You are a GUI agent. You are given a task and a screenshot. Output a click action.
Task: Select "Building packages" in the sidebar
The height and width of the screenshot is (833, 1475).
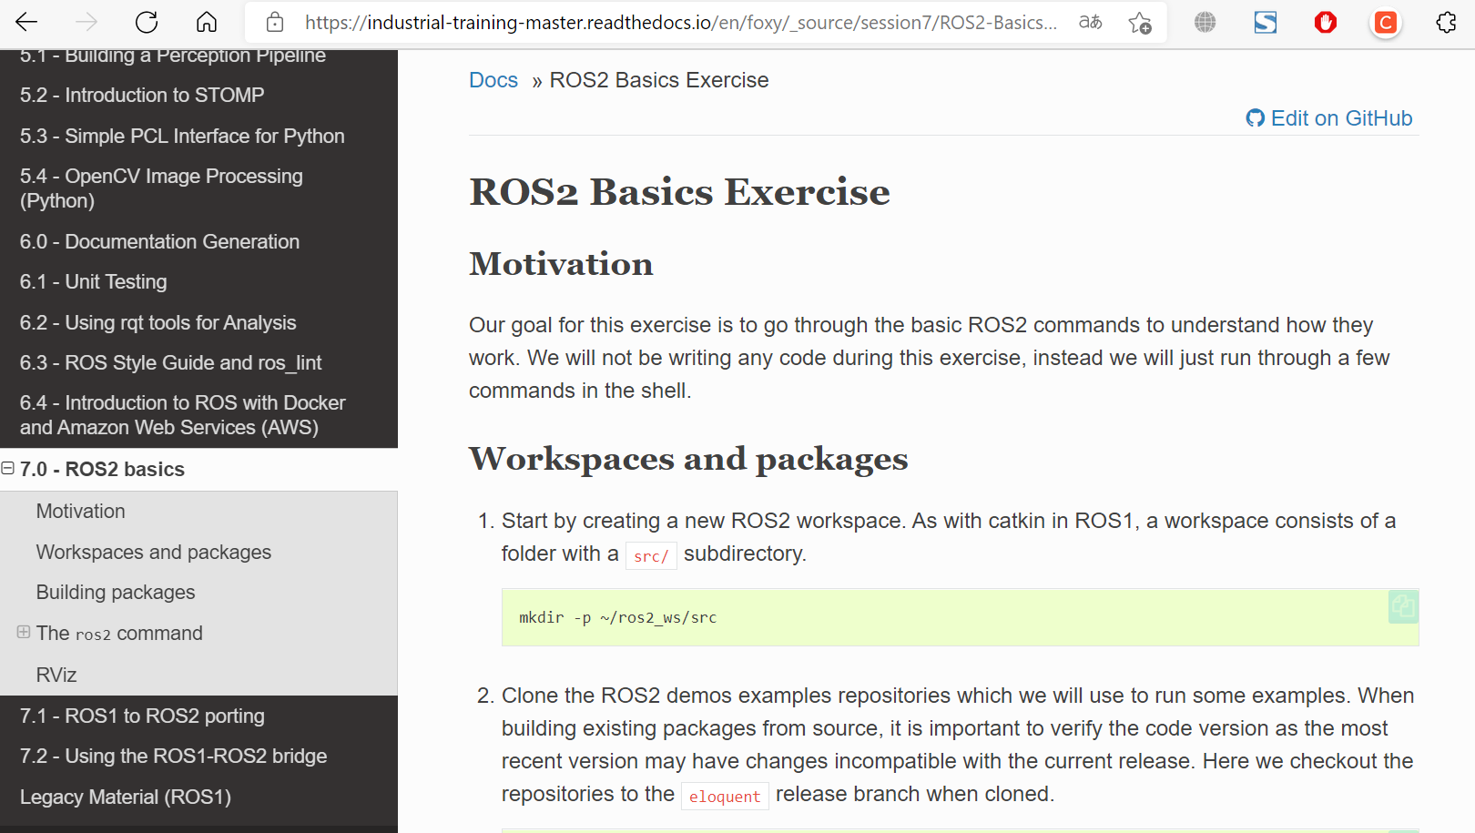(115, 592)
